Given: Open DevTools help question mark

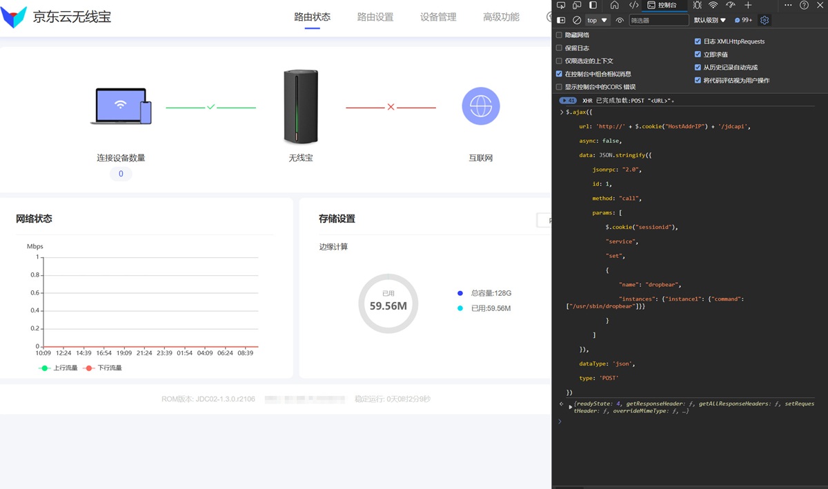Looking at the screenshot, I should pos(804,6).
